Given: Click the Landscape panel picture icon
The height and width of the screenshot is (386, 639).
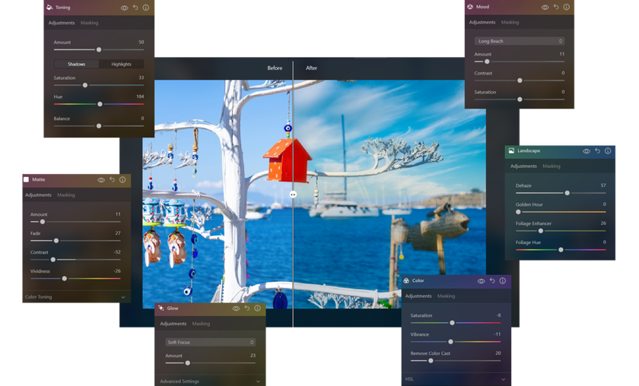Looking at the screenshot, I should (511, 150).
